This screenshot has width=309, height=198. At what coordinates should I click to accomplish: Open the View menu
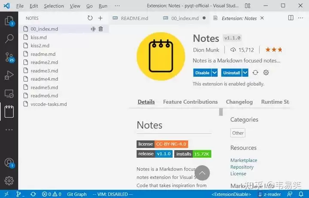tap(75, 6)
